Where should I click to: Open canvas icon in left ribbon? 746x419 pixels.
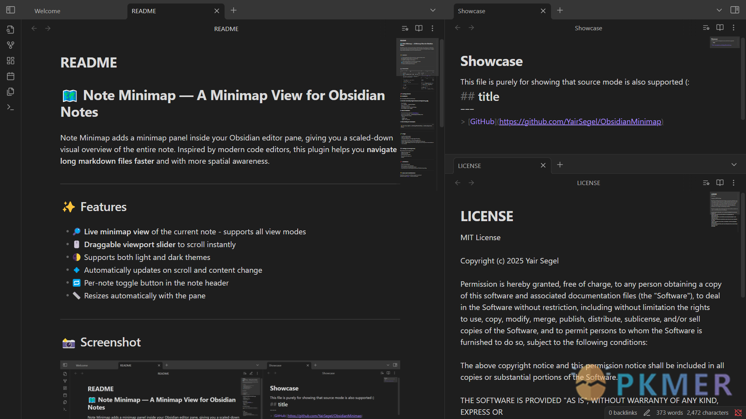click(x=10, y=61)
